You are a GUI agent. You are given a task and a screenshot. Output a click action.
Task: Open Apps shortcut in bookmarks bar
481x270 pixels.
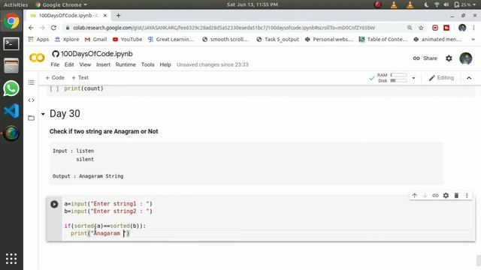point(38,39)
